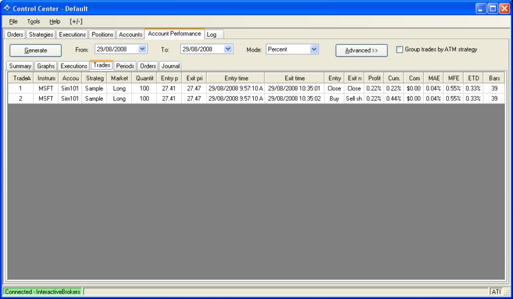513x299 pixels.
Task: Sort by the Com column header
Action: 414,78
